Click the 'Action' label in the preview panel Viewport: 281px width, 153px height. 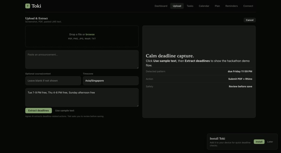pos(149,79)
